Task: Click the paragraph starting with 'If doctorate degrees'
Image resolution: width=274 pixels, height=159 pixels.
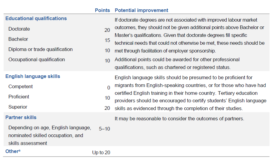Action: pos(189,35)
